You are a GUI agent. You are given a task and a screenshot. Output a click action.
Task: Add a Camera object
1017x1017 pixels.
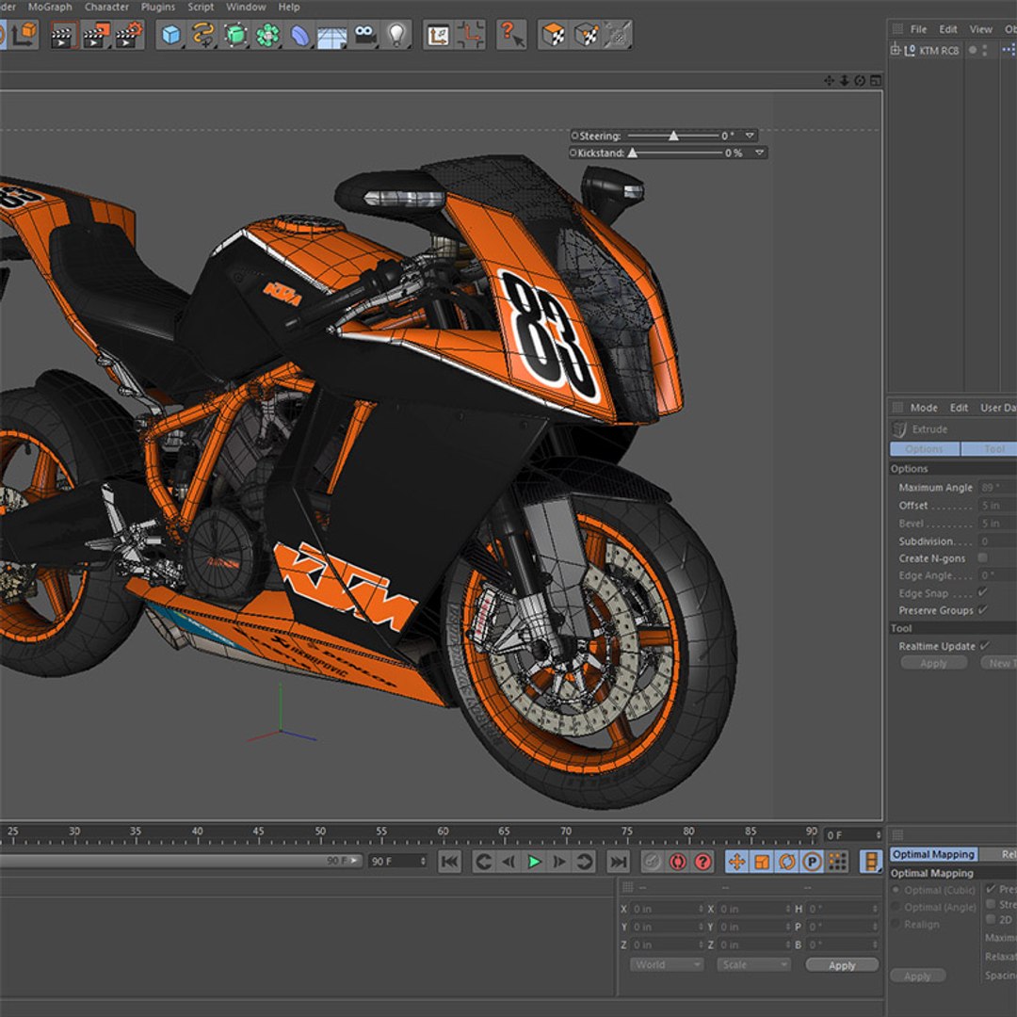coord(365,35)
